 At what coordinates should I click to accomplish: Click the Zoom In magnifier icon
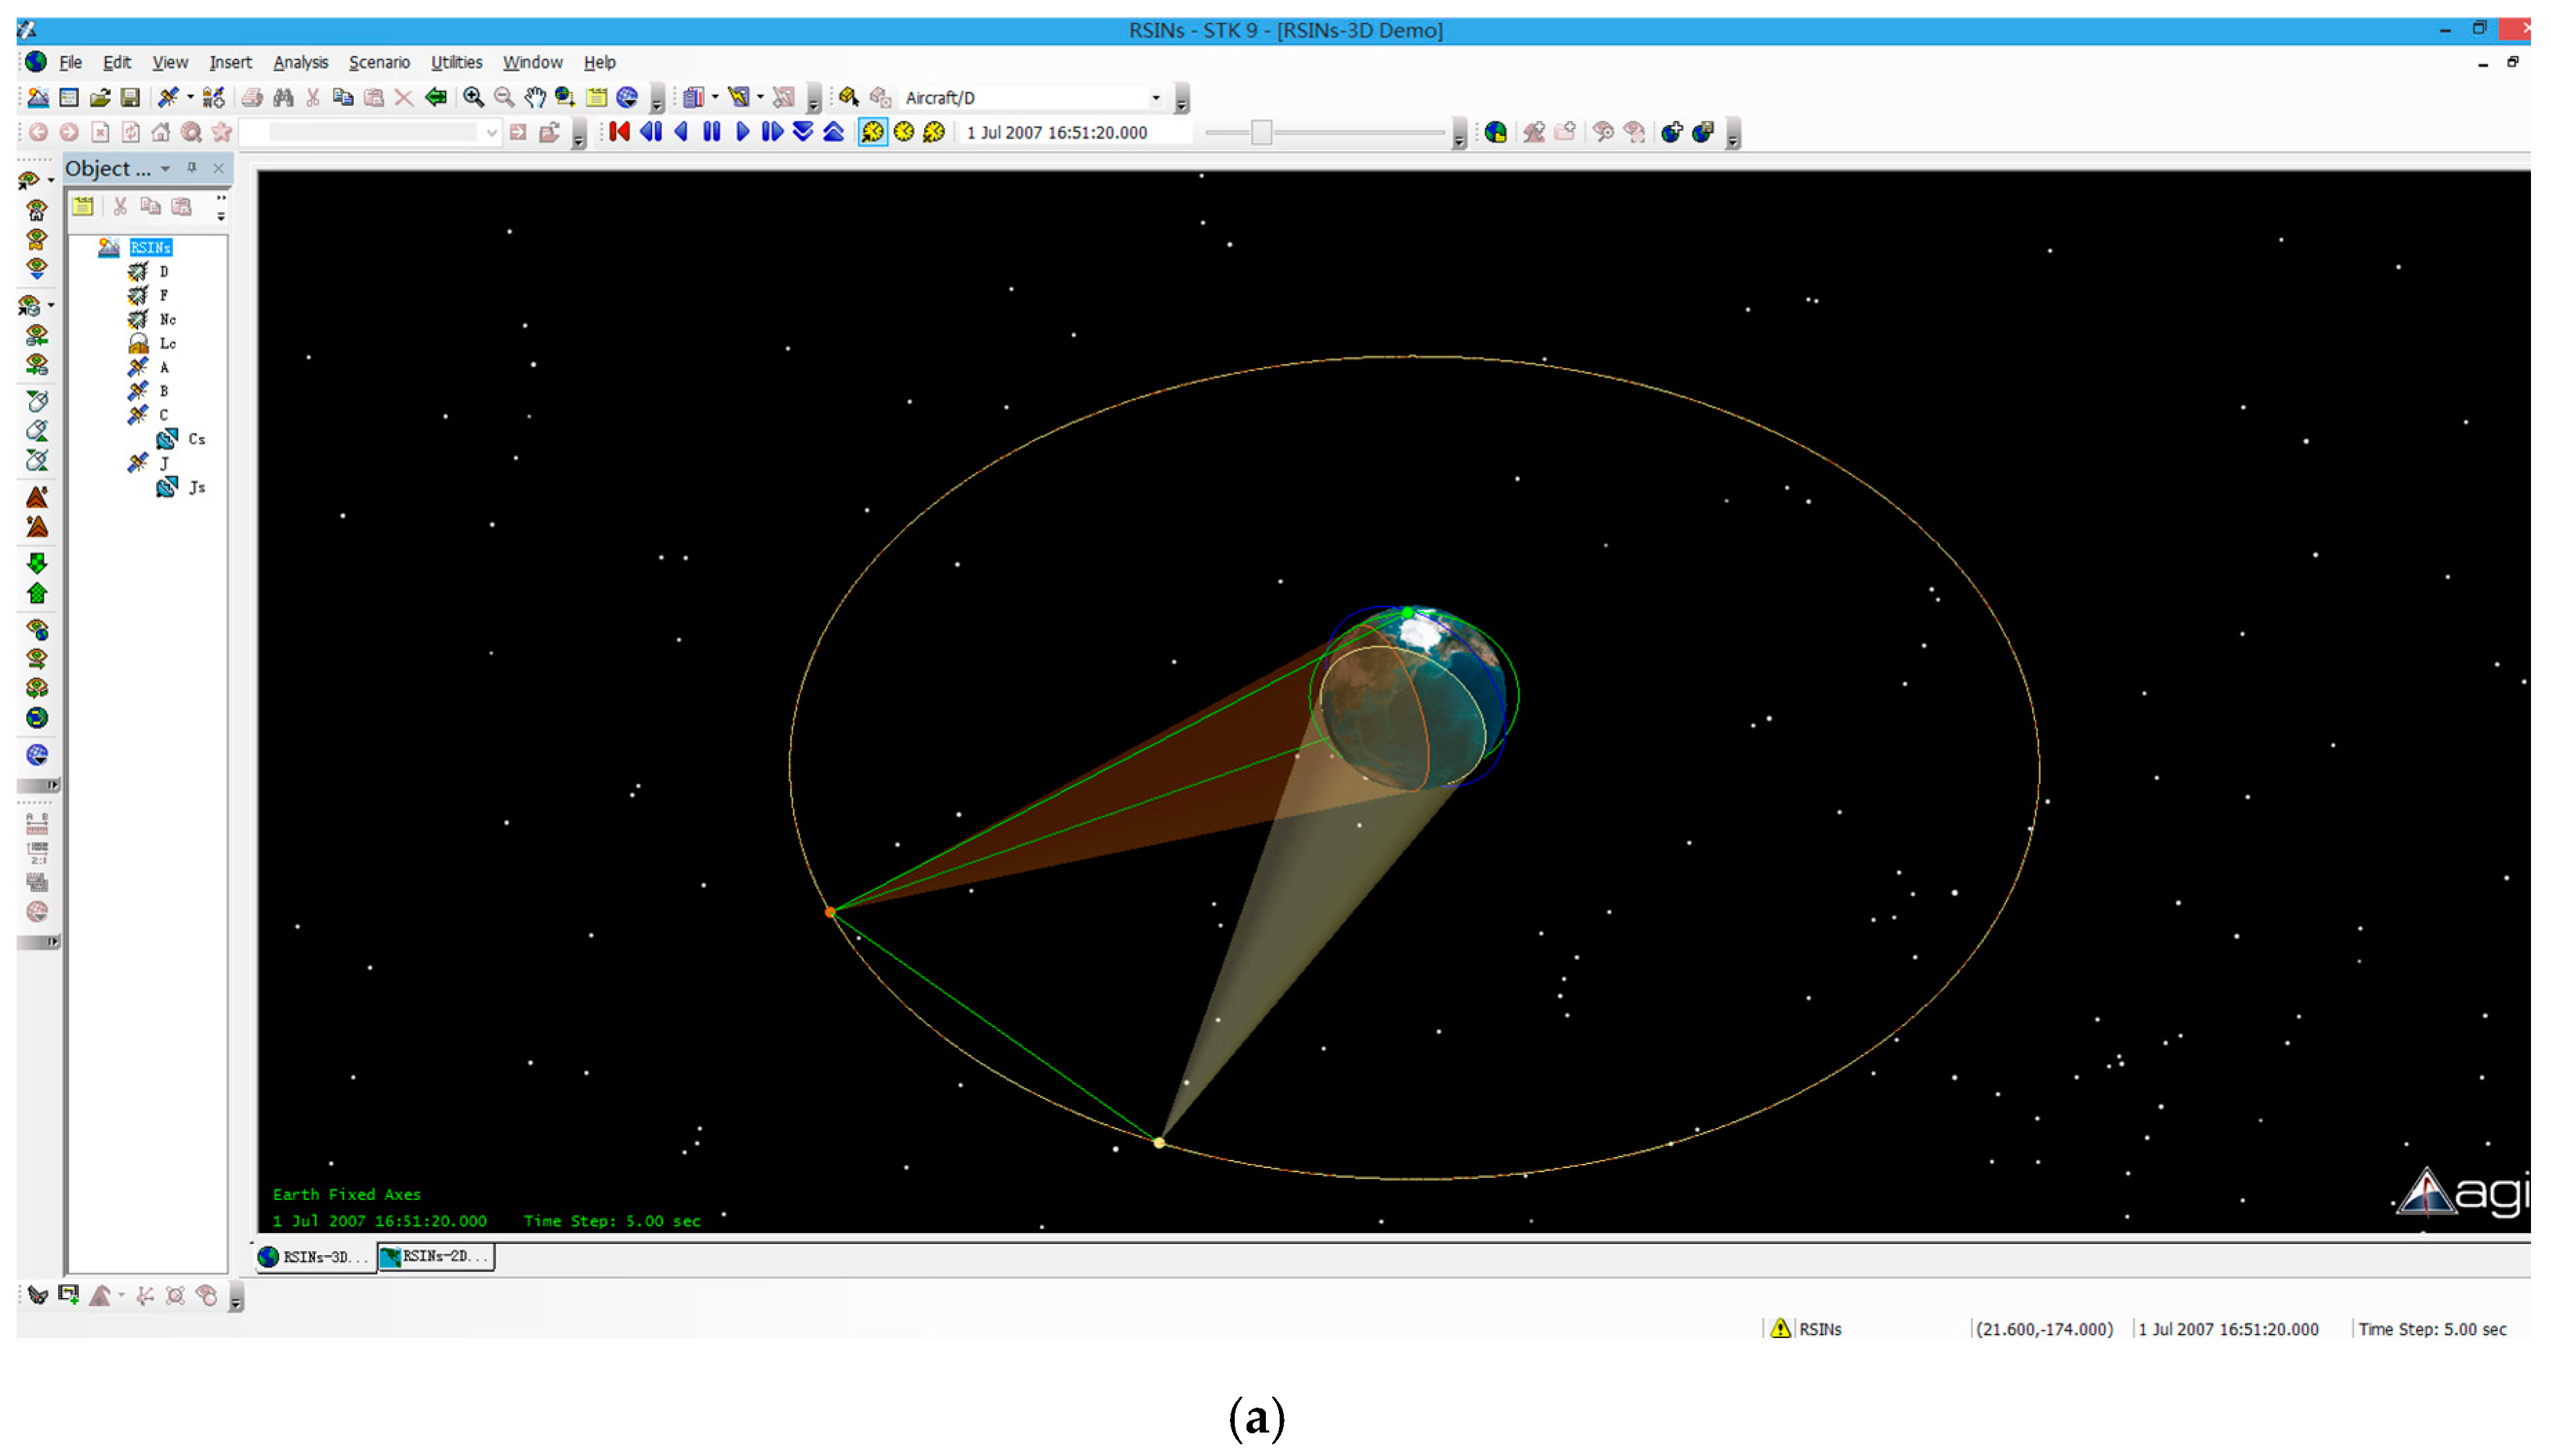coord(473,97)
